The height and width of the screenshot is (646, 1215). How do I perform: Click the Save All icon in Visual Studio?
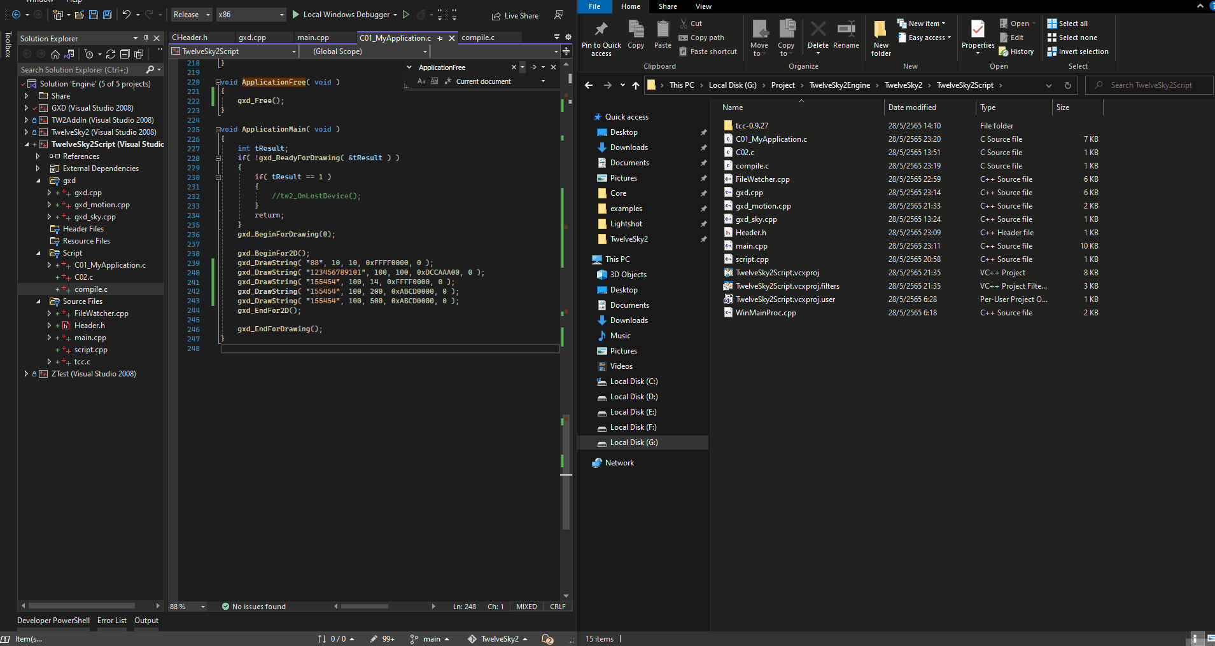pos(108,14)
